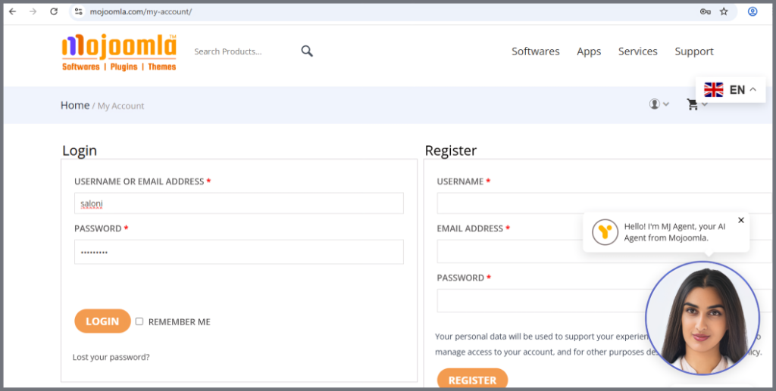This screenshot has width=776, height=391.
Task: Open the Support menu item
Action: (x=693, y=51)
